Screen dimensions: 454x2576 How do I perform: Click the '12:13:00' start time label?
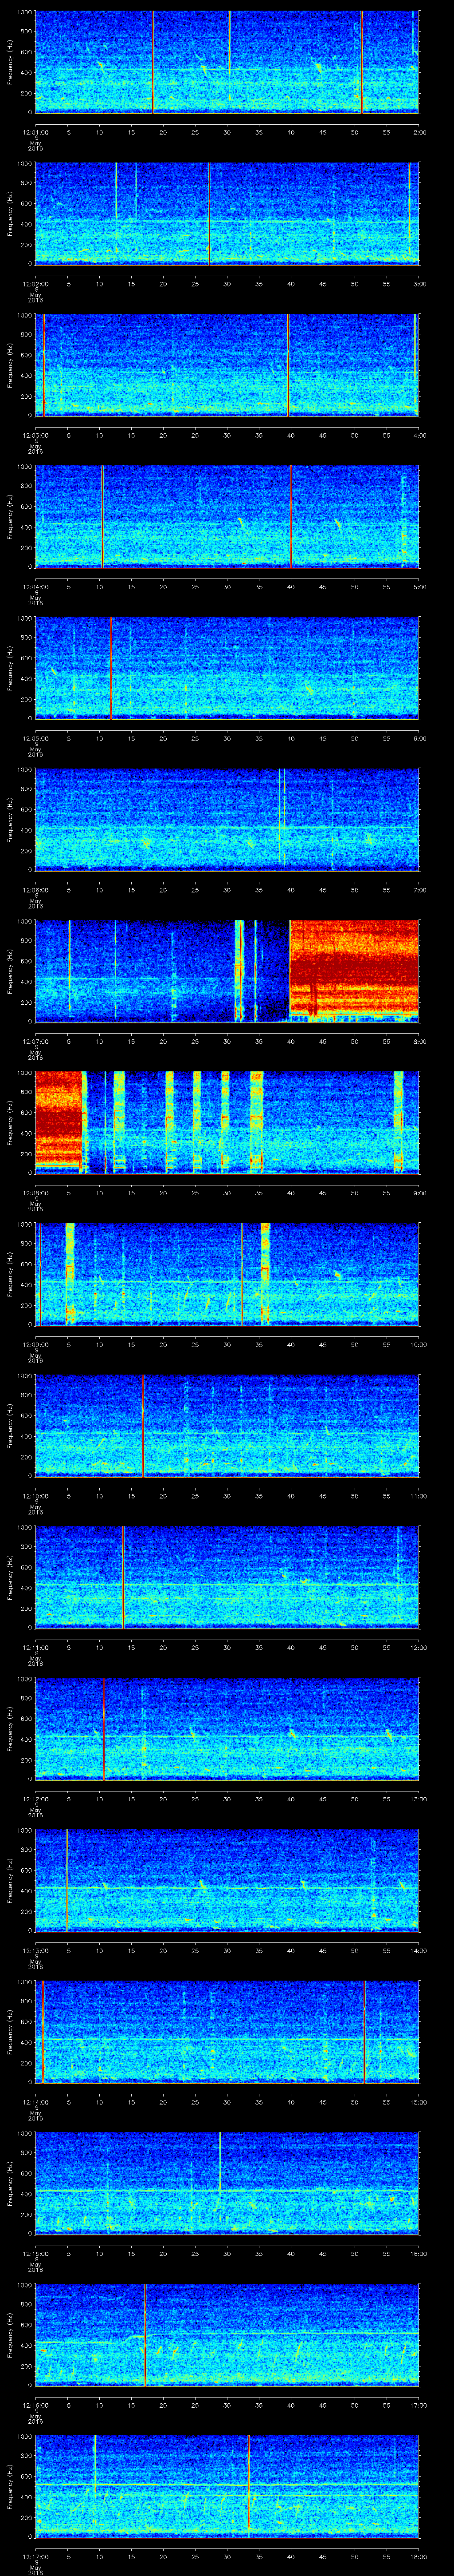[35, 1950]
